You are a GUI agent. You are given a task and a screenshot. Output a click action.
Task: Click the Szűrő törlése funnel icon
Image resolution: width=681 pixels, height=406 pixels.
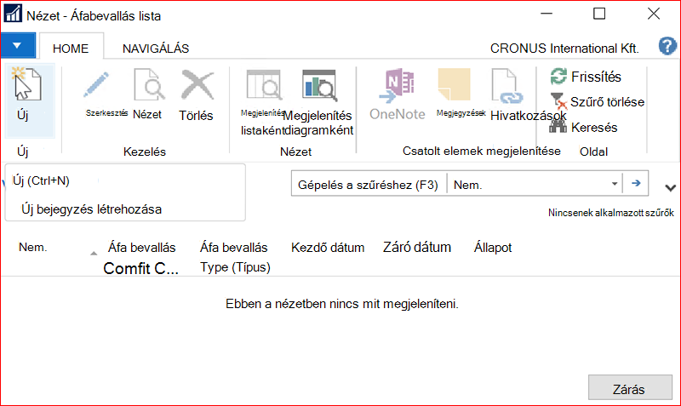click(558, 101)
